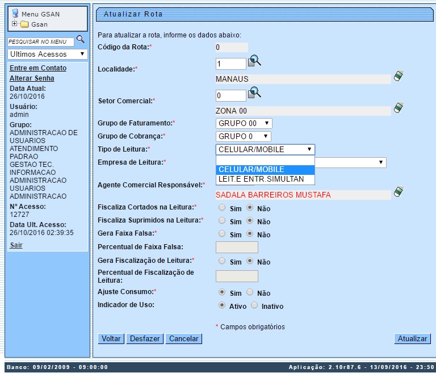Click the eraser icon beside ZONA 00

tap(399, 108)
